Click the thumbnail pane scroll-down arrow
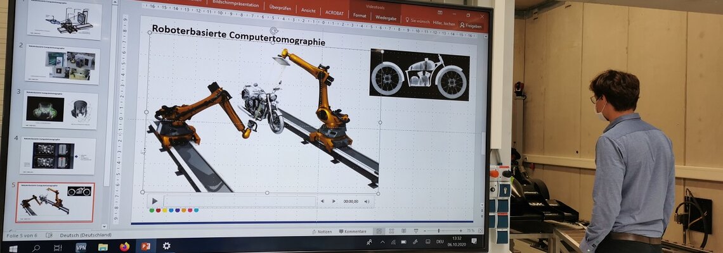Image resolution: width=723 pixels, height=253 pixels. [104, 227]
